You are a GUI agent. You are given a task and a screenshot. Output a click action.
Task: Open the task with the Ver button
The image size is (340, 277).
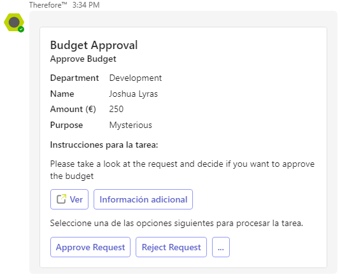[69, 199]
